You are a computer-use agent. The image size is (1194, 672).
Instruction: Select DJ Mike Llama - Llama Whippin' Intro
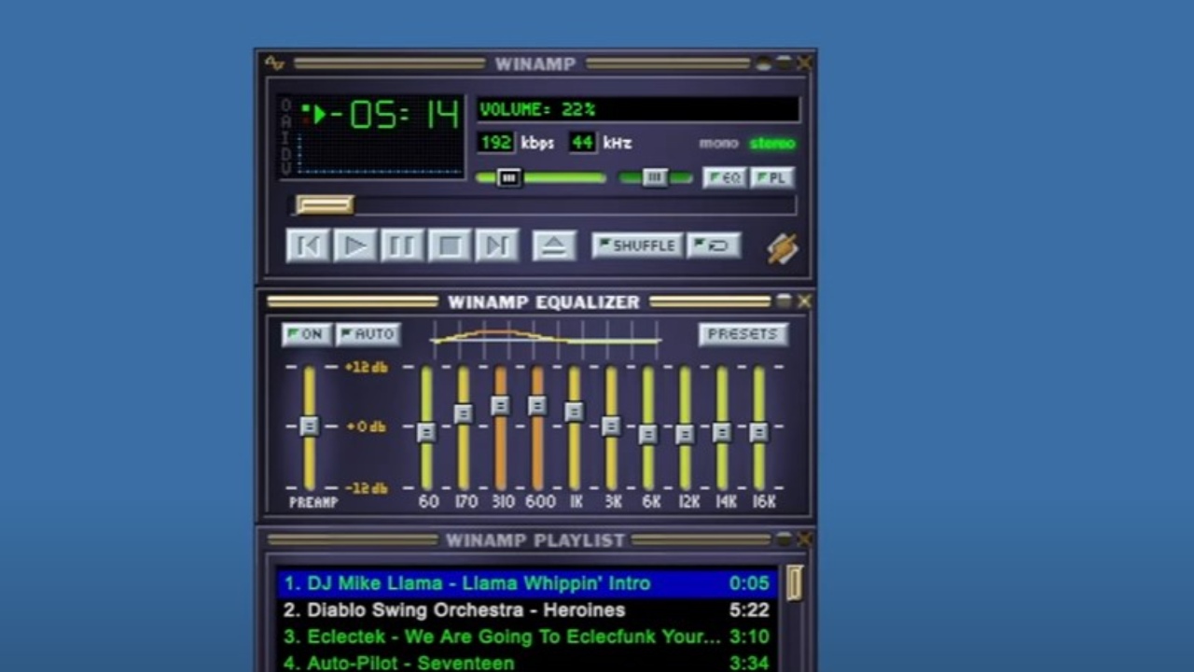click(x=527, y=583)
